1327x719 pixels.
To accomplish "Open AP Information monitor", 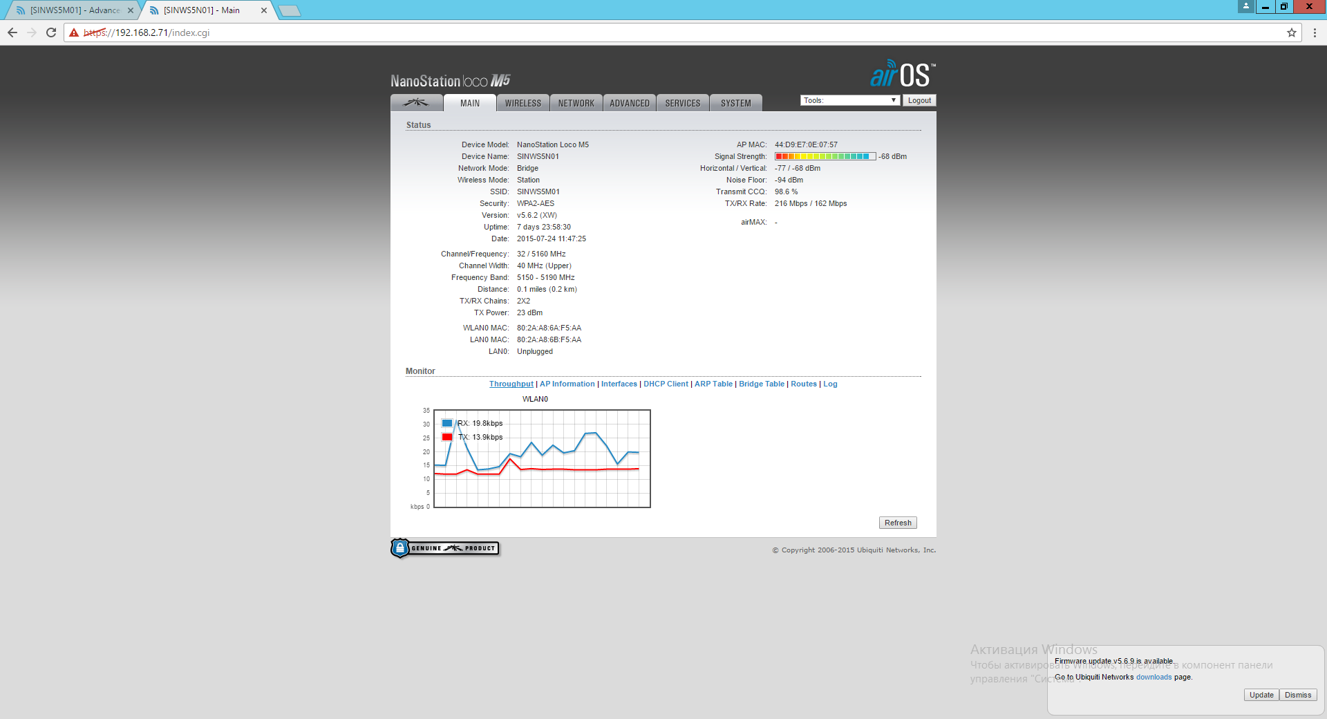I will (x=567, y=384).
